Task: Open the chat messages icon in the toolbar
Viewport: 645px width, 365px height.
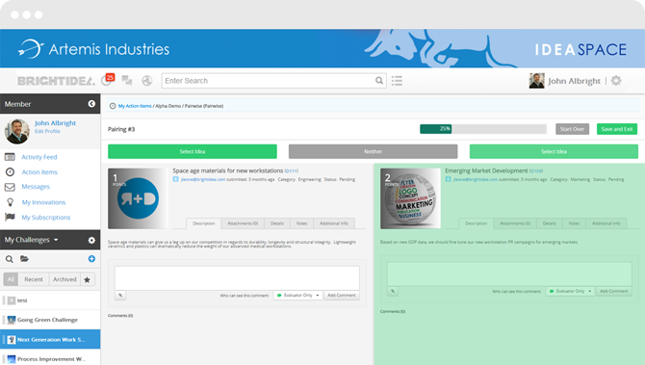Action: (127, 81)
